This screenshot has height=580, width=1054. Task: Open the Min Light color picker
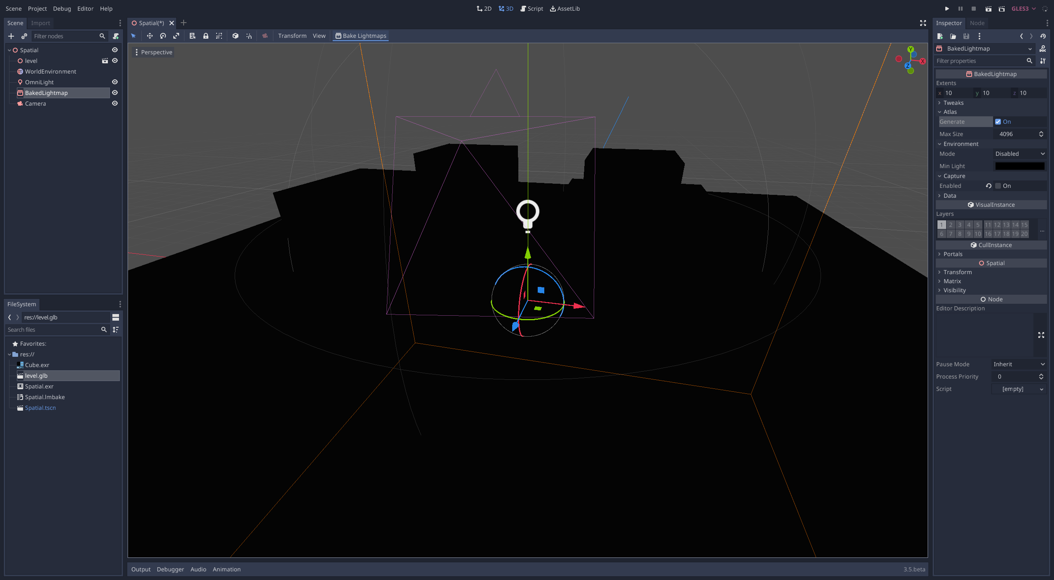click(x=1020, y=166)
